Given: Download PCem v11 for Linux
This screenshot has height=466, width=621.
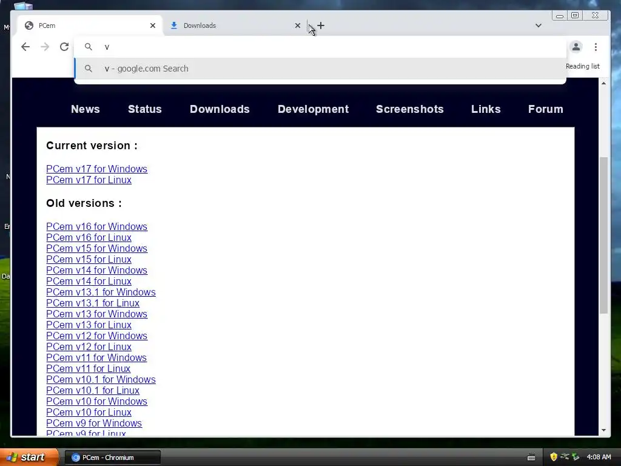Looking at the screenshot, I should (89, 368).
